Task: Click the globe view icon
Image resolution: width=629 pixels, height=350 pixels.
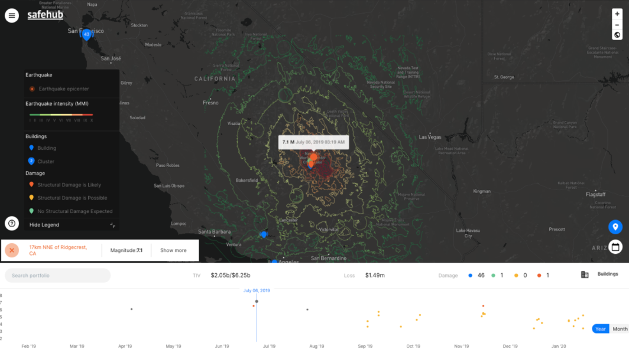Action: (617, 35)
